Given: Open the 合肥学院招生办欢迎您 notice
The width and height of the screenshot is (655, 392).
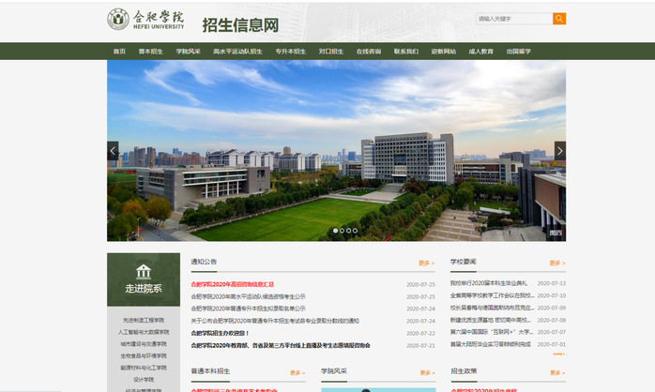Looking at the screenshot, I should (220, 333).
